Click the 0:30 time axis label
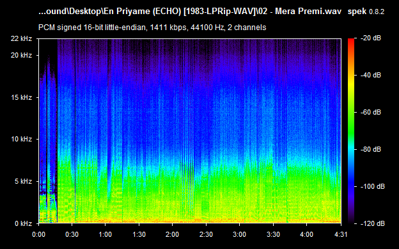399x249 pixels. pos(72,234)
